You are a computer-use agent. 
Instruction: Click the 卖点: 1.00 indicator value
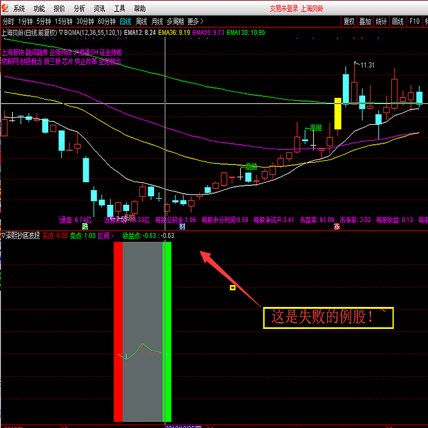pos(83,235)
